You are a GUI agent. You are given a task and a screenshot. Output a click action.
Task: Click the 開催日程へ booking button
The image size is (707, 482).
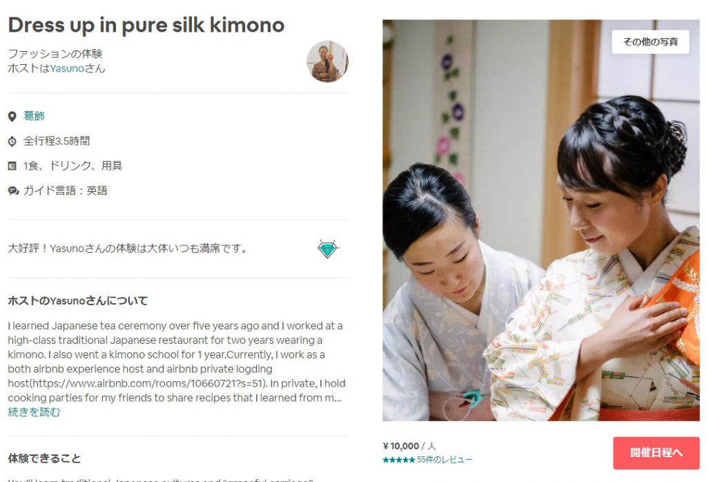click(x=656, y=453)
